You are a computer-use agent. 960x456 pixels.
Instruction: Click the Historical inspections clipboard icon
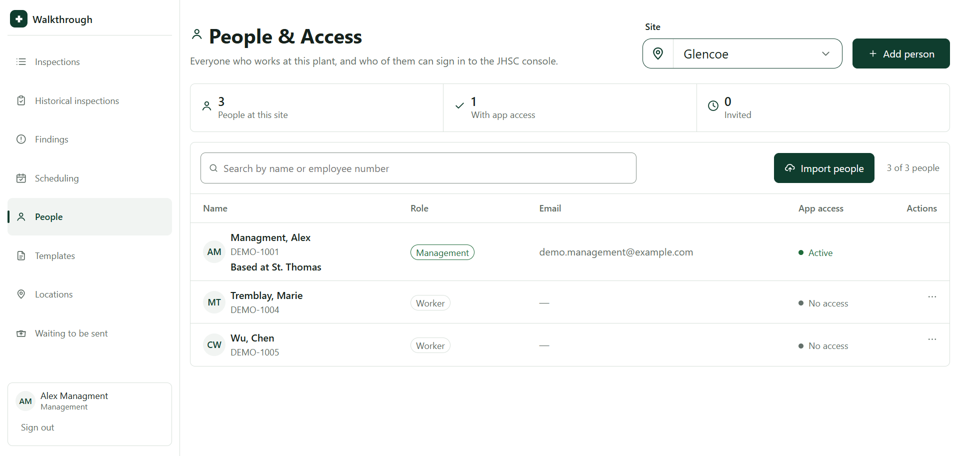[x=21, y=101]
